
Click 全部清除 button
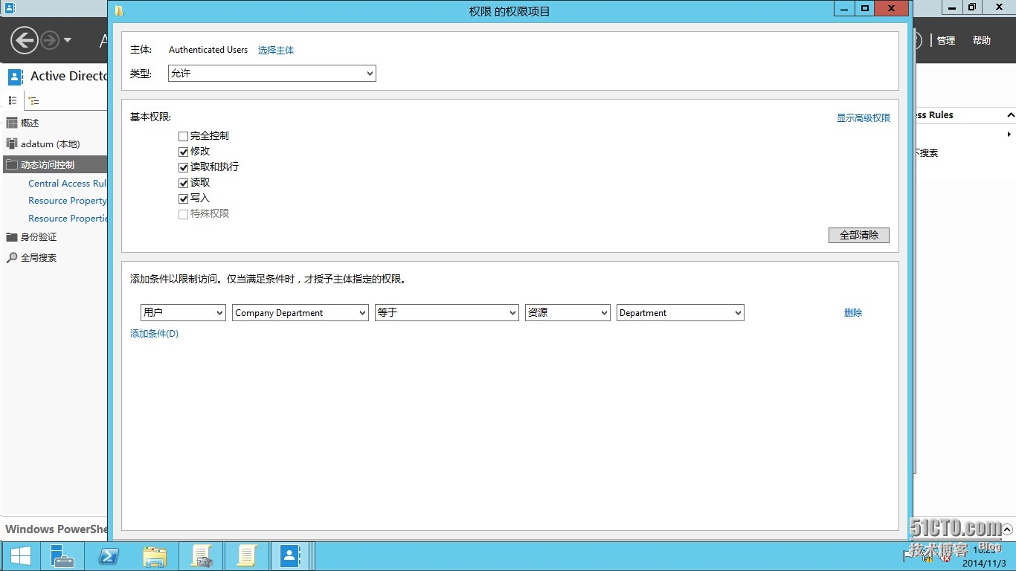(859, 235)
